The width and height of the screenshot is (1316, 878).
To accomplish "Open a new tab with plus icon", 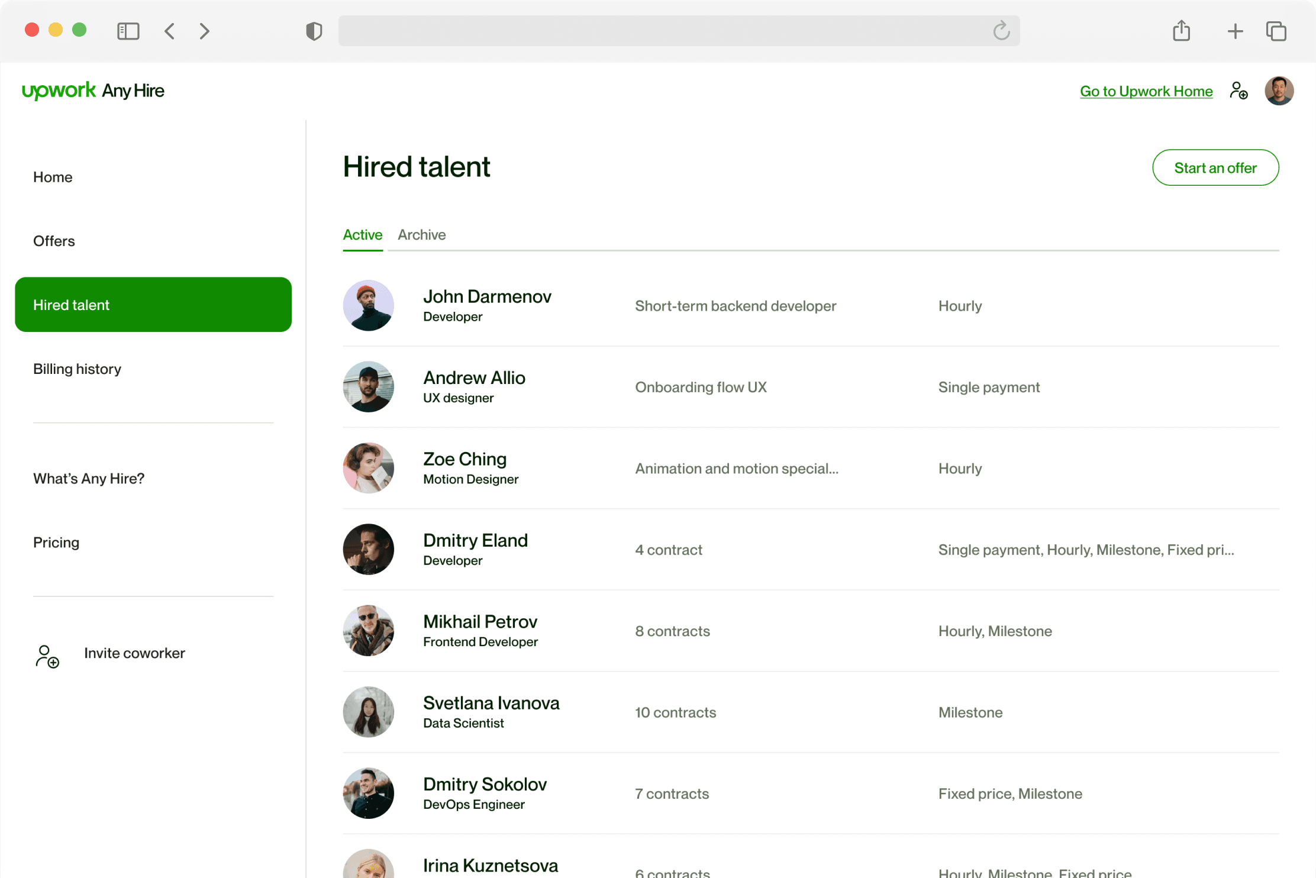I will [x=1235, y=31].
